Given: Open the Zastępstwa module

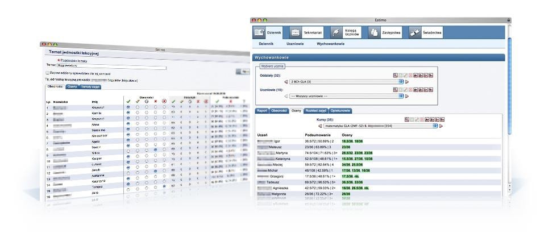Looking at the screenshot, I should click(x=385, y=33).
